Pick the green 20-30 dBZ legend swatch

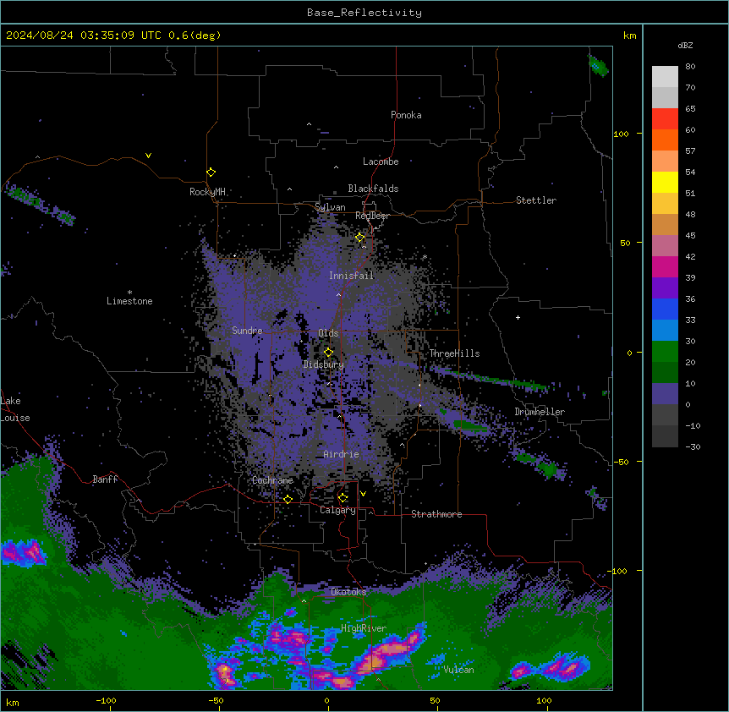coord(665,352)
